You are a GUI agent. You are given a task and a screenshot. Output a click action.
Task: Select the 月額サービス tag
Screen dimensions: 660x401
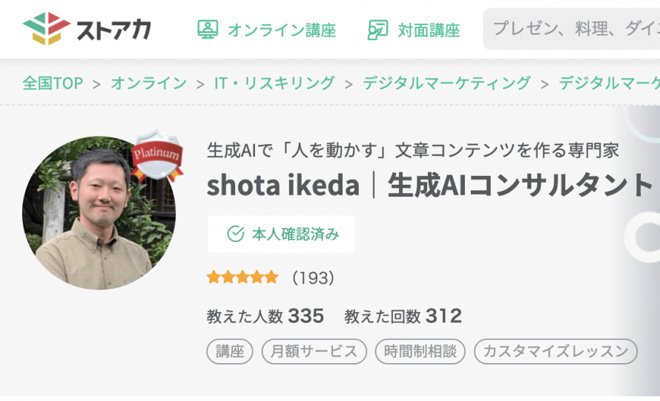[x=314, y=351]
